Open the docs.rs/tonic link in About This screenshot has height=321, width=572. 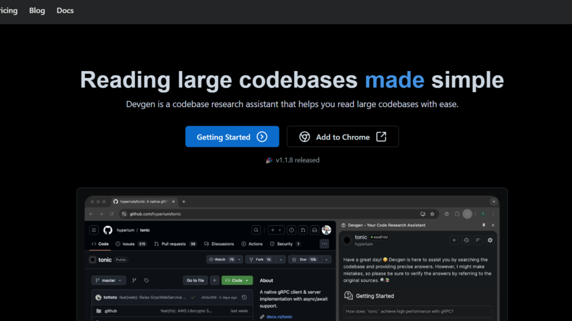(x=279, y=317)
